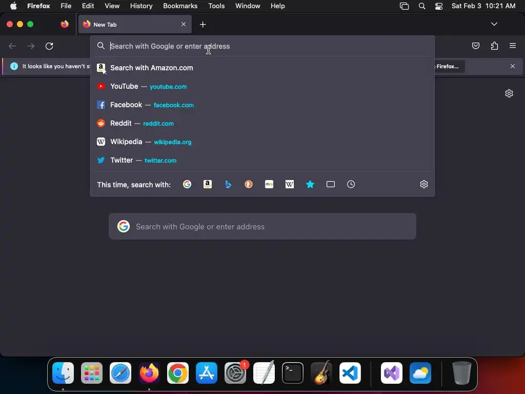Screen dimensions: 525x394
Task: Open the Tools menu
Action: coord(216,6)
